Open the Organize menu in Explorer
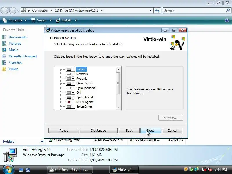This screenshot has width=232, height=174. coord(15,20)
